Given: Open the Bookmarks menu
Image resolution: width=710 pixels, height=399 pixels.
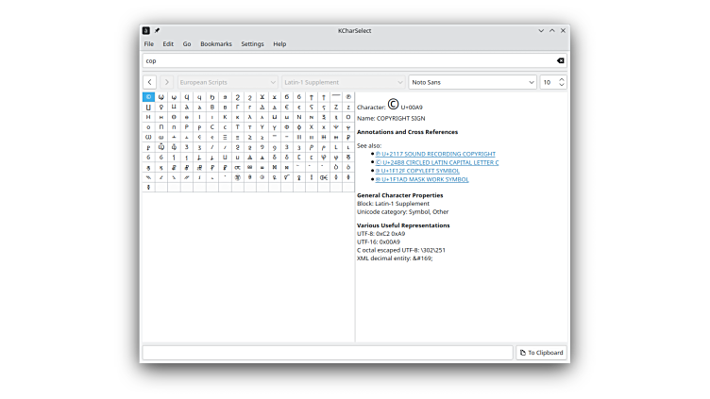Looking at the screenshot, I should point(215,44).
